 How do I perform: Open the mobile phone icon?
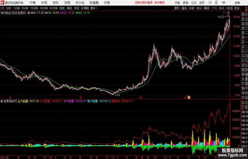coord(216,3)
